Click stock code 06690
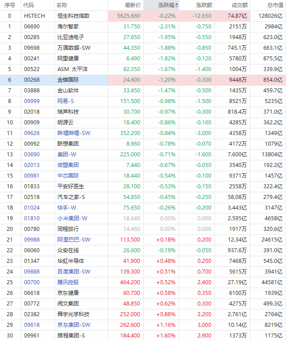 coord(32,27)
